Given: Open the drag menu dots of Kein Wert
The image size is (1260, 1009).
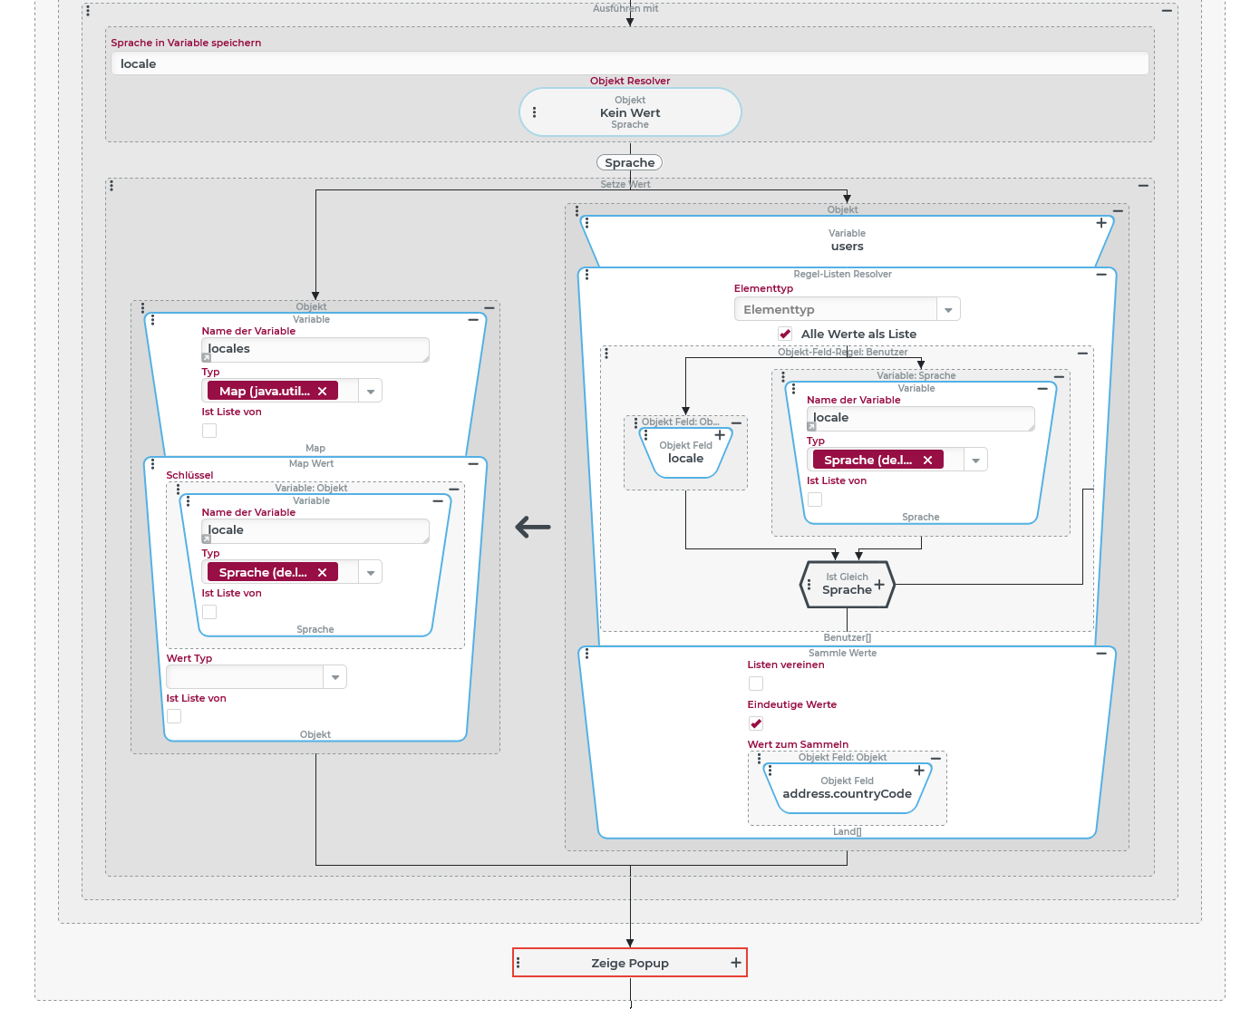Looking at the screenshot, I should [534, 112].
